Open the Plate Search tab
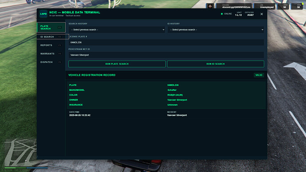306x172 pixels. pos(51,27)
